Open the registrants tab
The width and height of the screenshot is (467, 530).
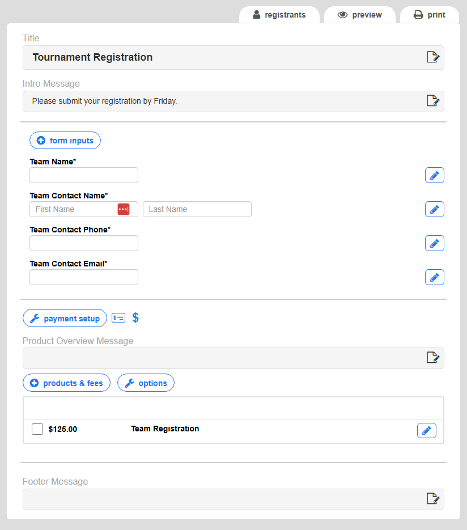pos(279,15)
